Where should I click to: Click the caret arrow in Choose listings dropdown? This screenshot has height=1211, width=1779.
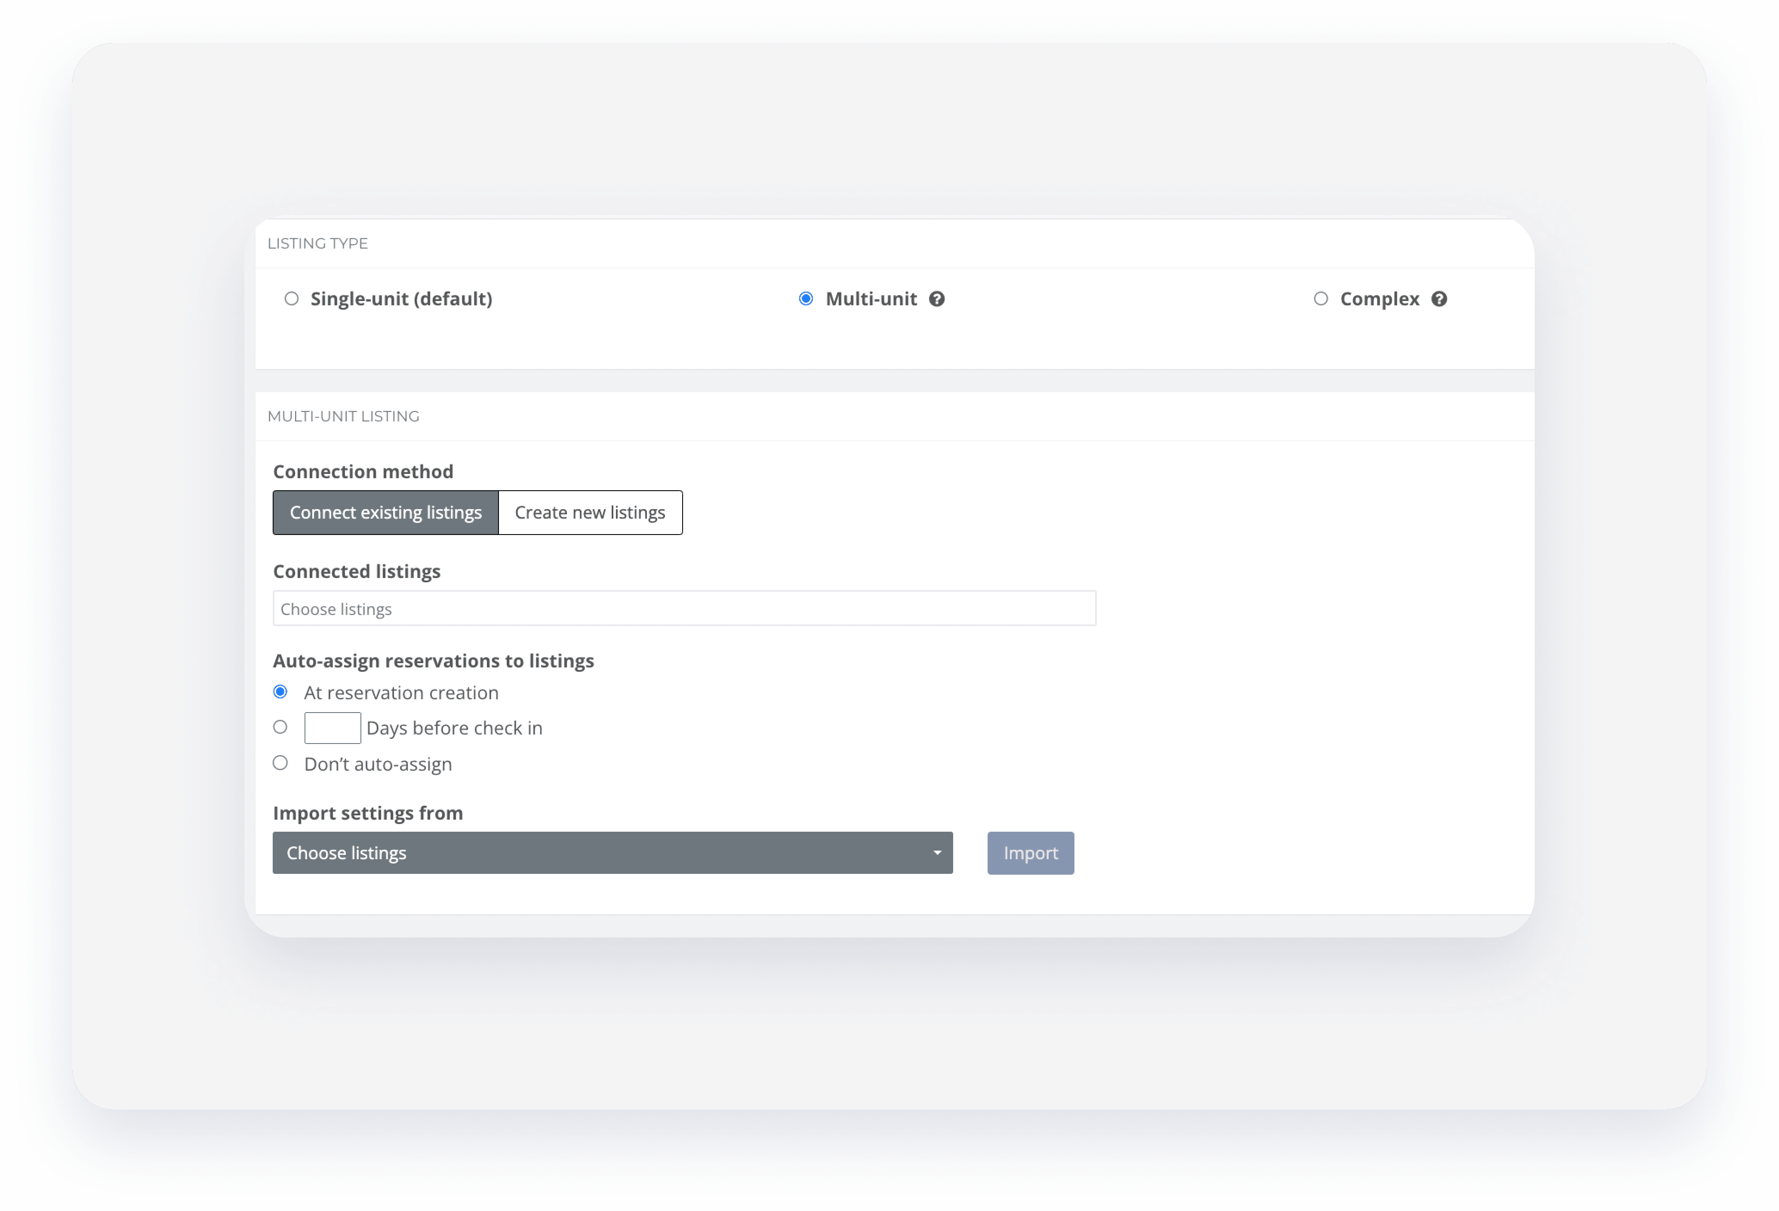tap(937, 853)
